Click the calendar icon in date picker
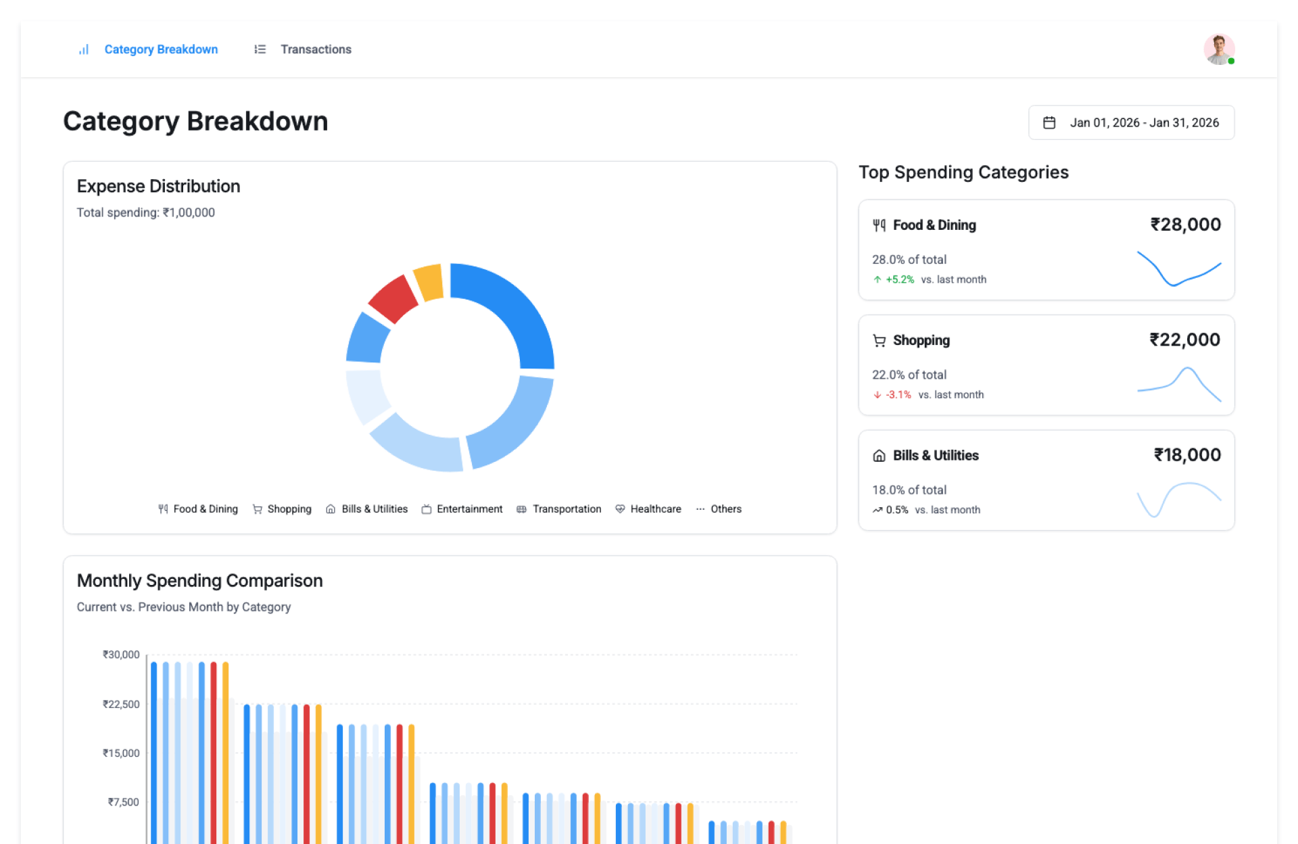The height and width of the screenshot is (844, 1298). click(x=1049, y=122)
